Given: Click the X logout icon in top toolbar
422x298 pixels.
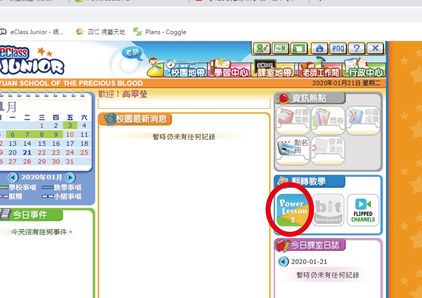Looking at the screenshot, I should [375, 48].
